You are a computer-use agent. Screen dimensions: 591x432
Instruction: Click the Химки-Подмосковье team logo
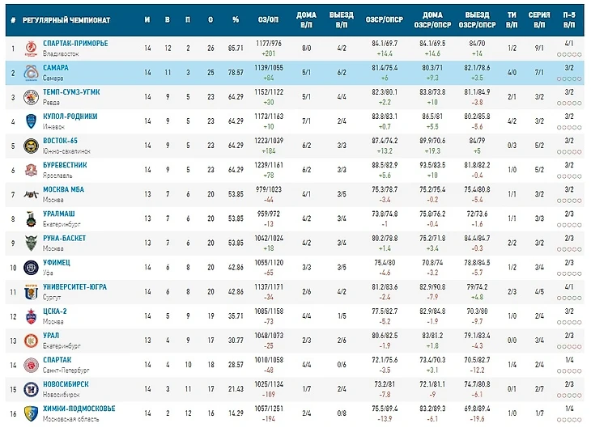point(31,413)
